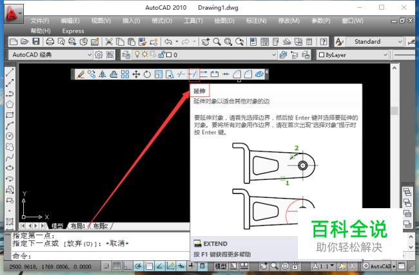Switch to the 布局2 tab
419x275 pixels.
tap(100, 226)
